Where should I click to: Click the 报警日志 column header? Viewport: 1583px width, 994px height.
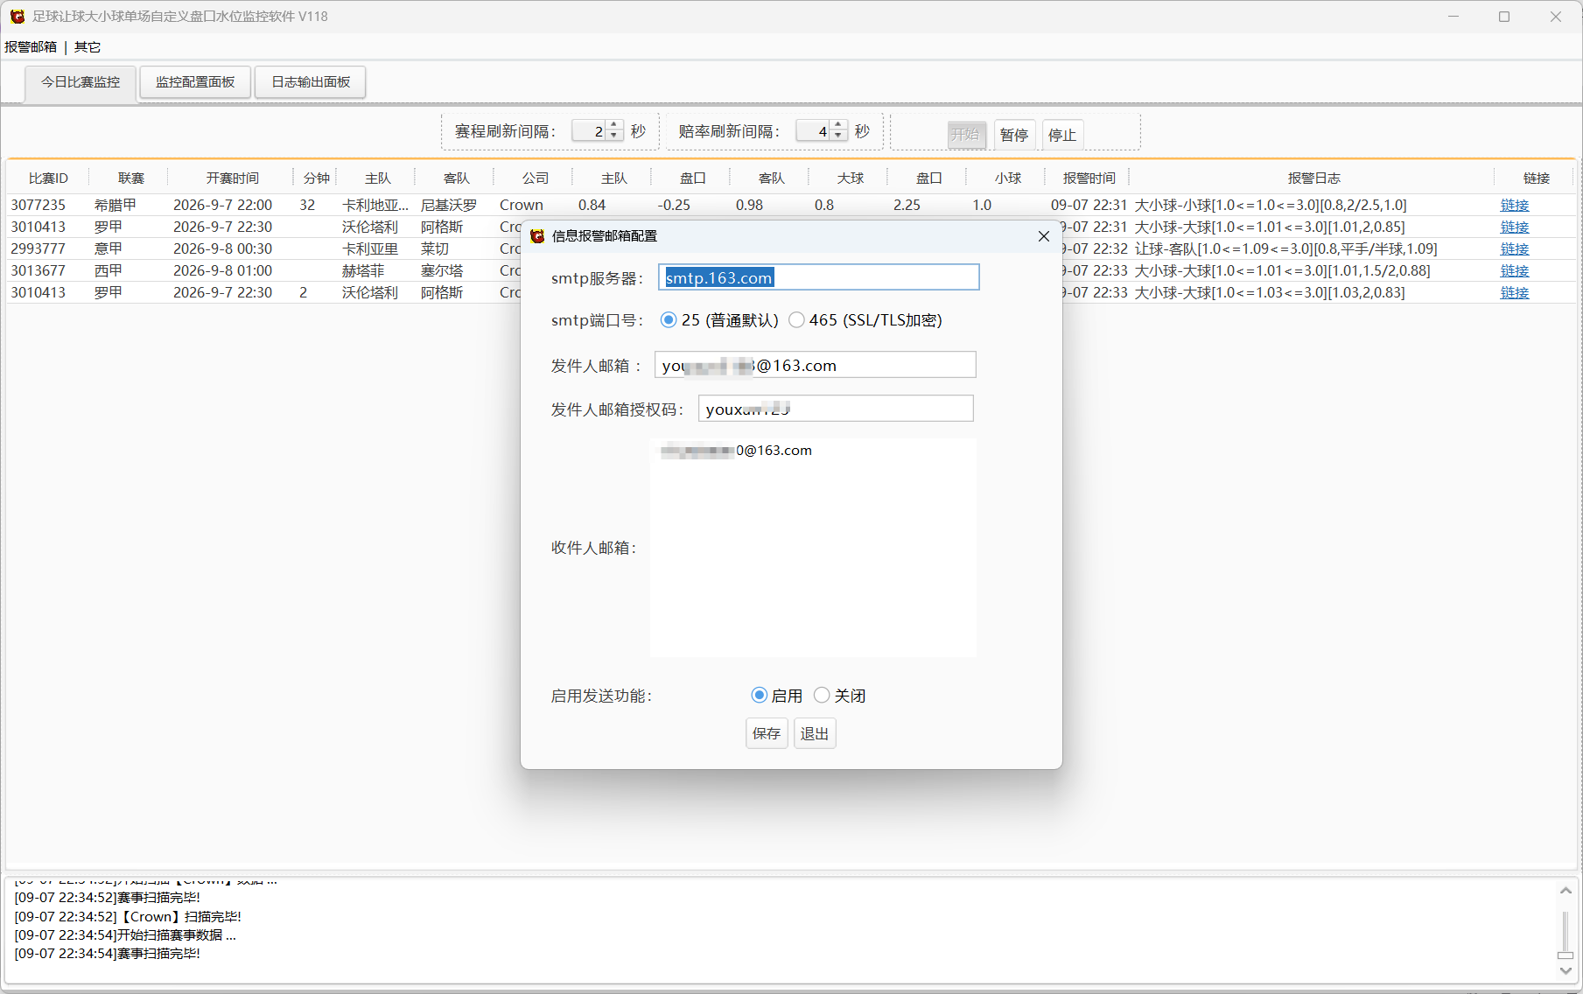(x=1313, y=178)
